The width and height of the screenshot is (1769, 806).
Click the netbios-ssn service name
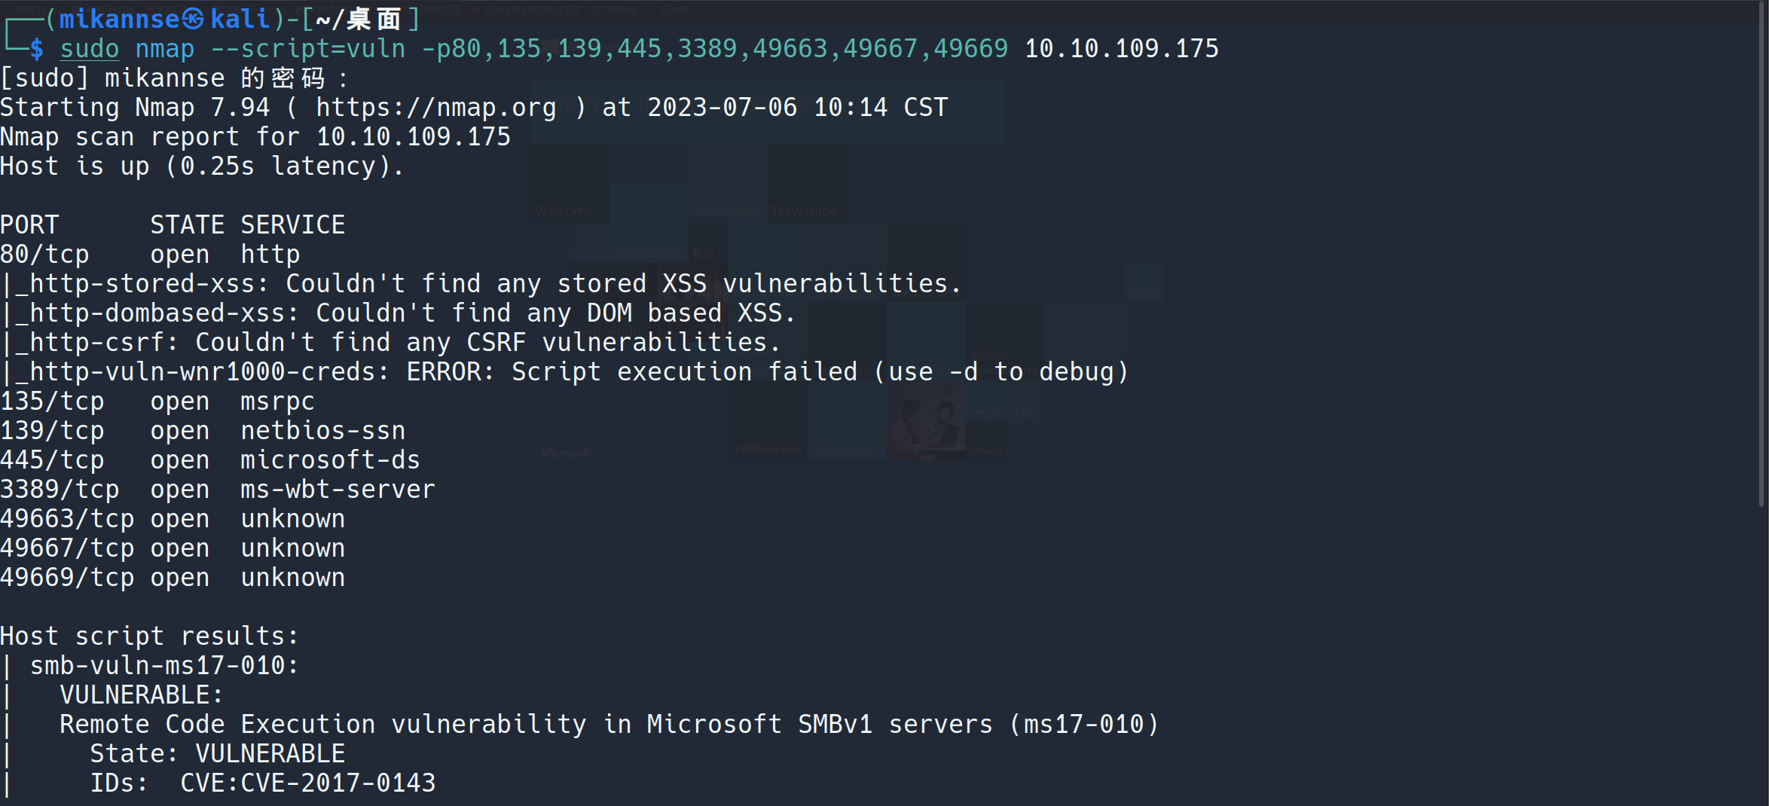[x=322, y=431]
